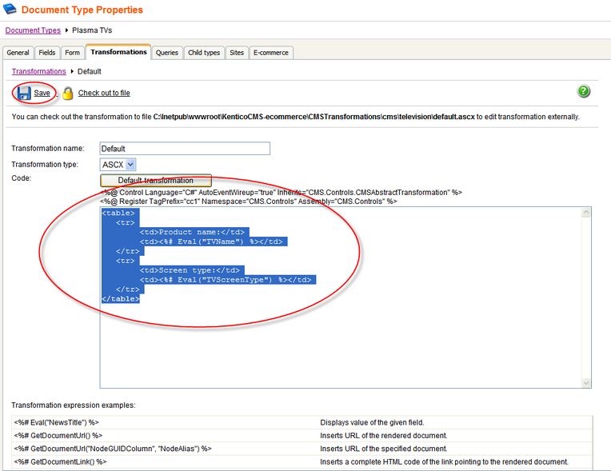Image resolution: width=611 pixels, height=471 pixels.
Task: Click the code area scroll down arrow
Action: tap(586, 383)
